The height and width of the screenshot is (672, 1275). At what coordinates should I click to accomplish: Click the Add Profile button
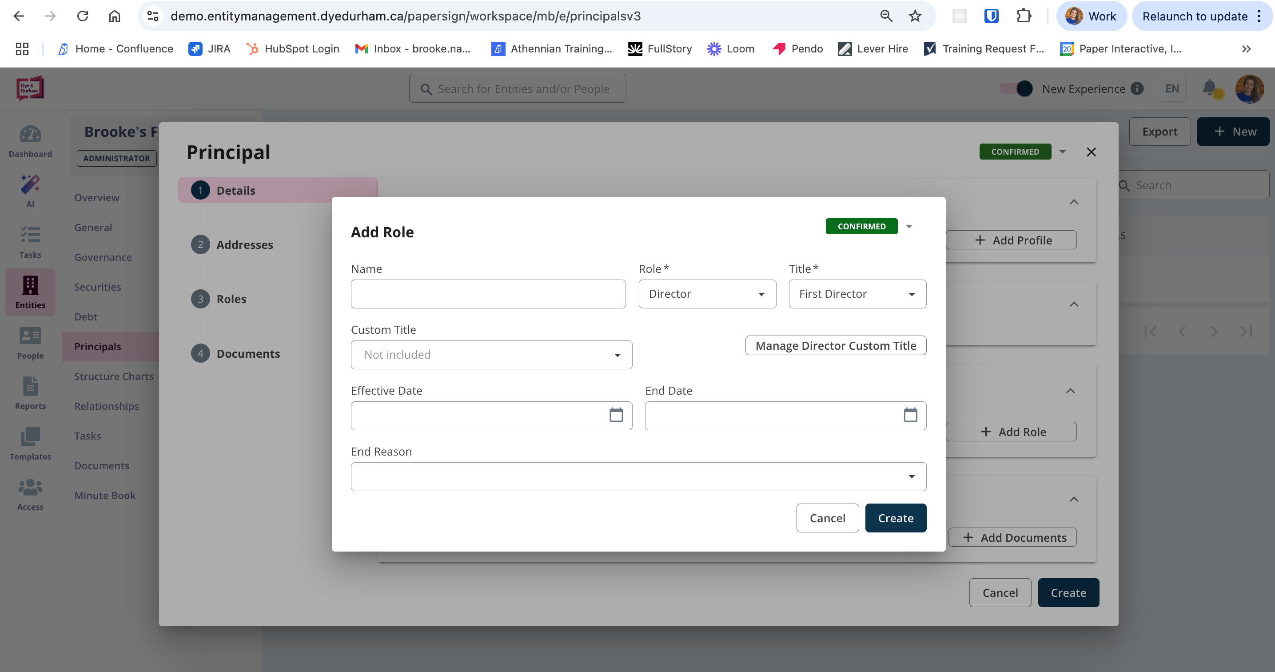pos(1011,240)
